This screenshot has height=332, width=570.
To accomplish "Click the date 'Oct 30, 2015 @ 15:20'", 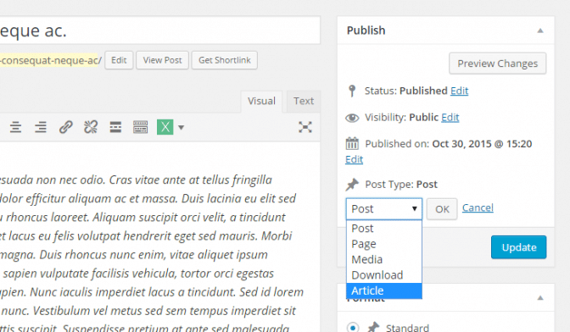I will coord(482,144).
